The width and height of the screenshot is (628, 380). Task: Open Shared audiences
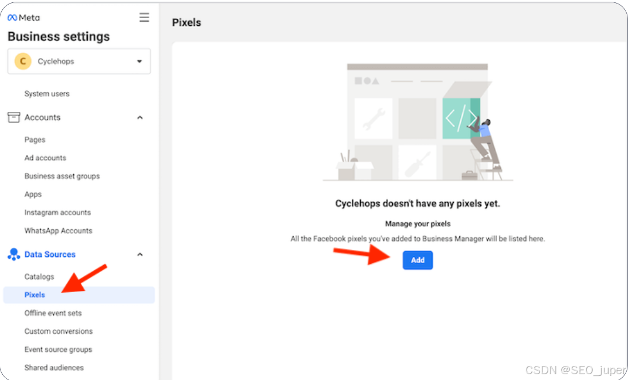pyautogui.click(x=54, y=368)
